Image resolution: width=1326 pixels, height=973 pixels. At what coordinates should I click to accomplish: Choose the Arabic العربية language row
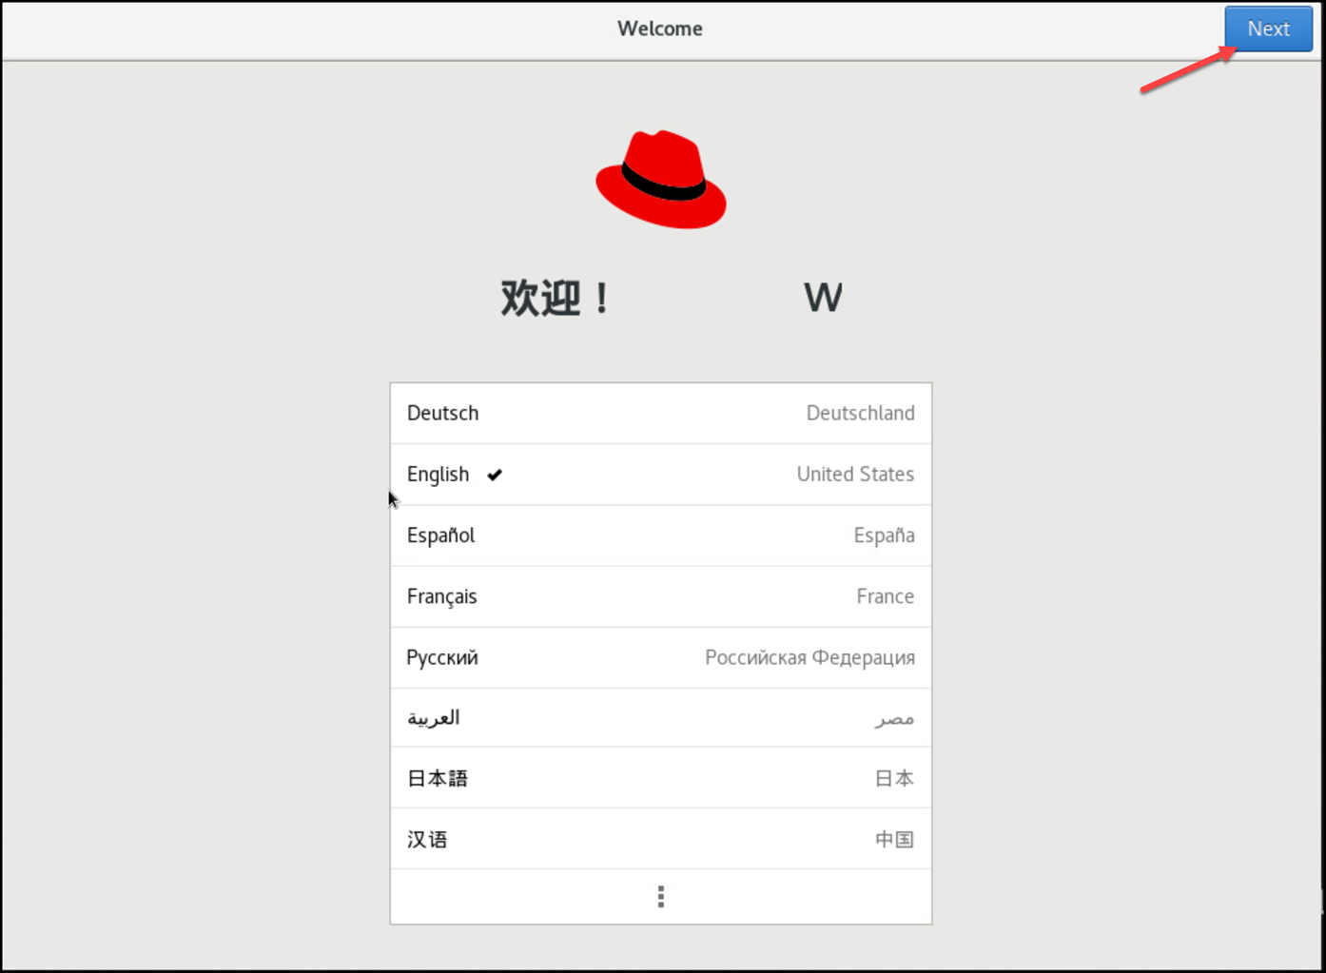pos(434,718)
